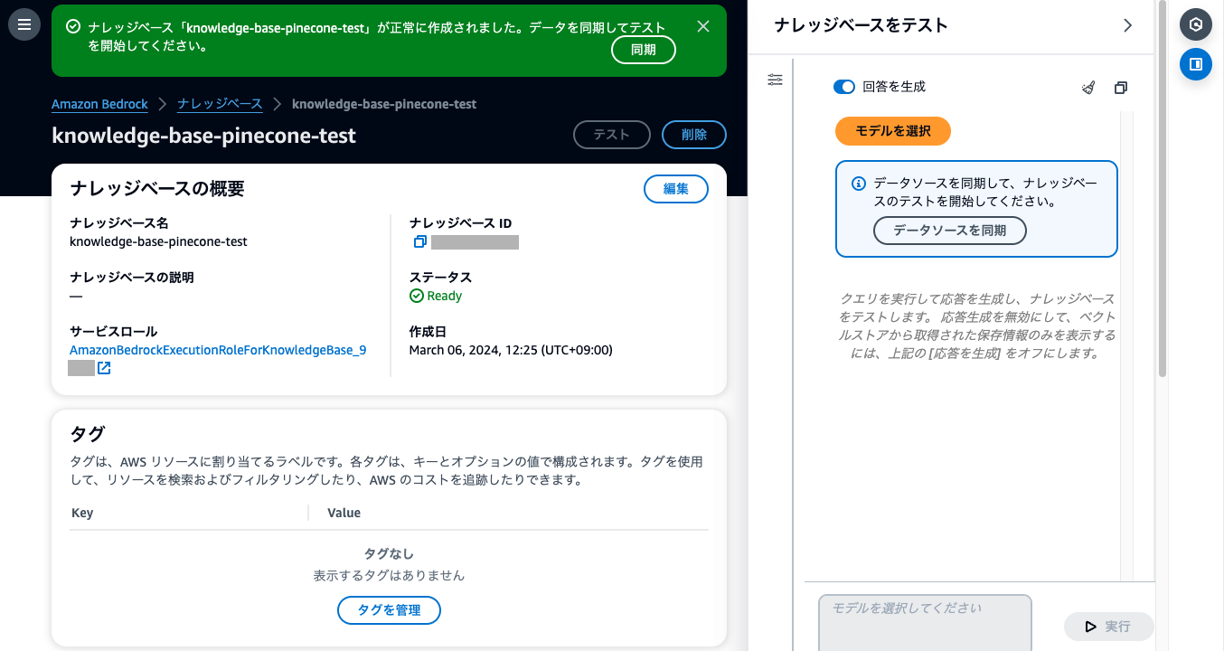Open the ナレッジベース breadcrumb link
Viewport: 1224px width, 651px height.
point(220,104)
